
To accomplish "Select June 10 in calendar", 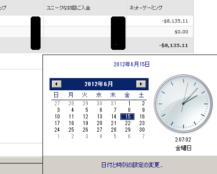I will 57,117.
